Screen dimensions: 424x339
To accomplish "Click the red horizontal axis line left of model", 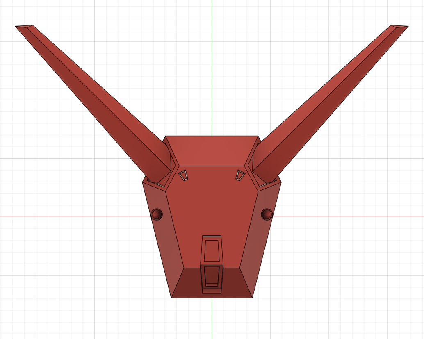I will point(70,217).
